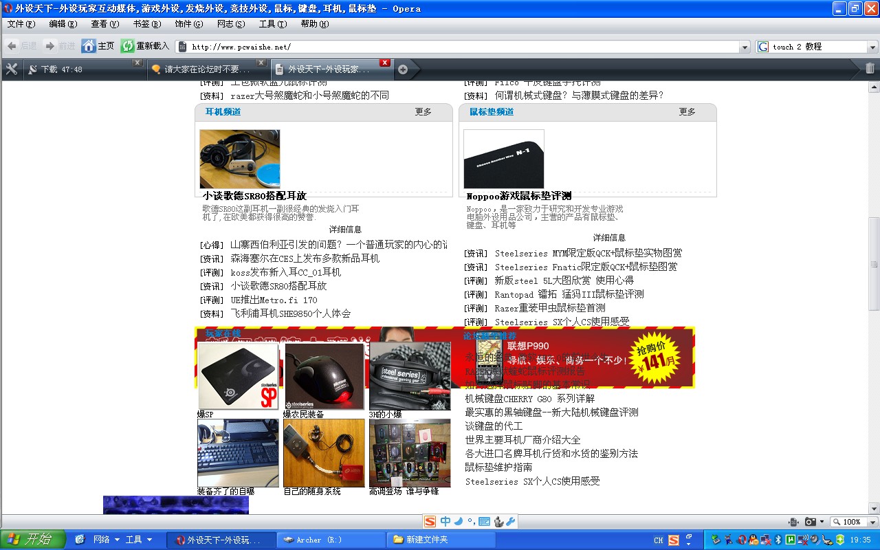The image size is (880, 550).
Task: Open the 爆农民装备 mouse thumbnail
Action: tap(324, 377)
